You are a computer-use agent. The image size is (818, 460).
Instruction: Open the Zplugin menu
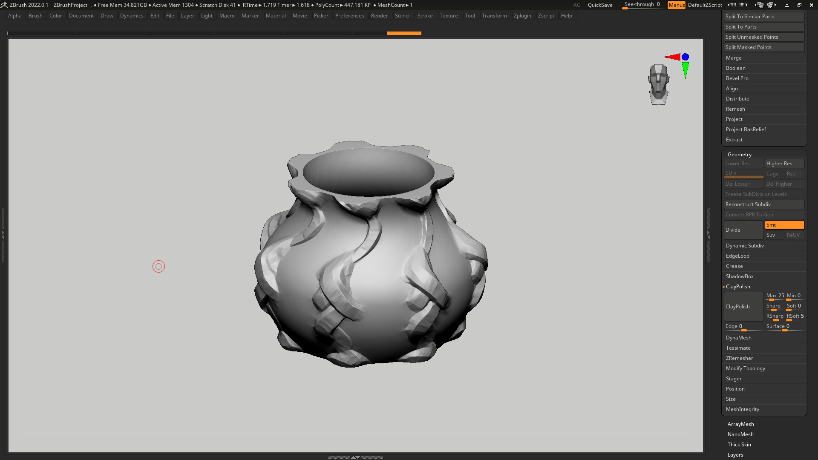(x=522, y=16)
